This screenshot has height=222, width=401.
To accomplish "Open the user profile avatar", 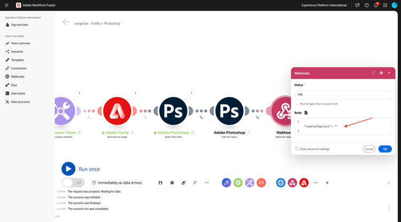I will [395, 5].
